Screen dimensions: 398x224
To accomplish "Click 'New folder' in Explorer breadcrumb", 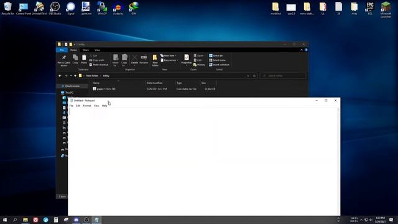I will [x=92, y=76].
